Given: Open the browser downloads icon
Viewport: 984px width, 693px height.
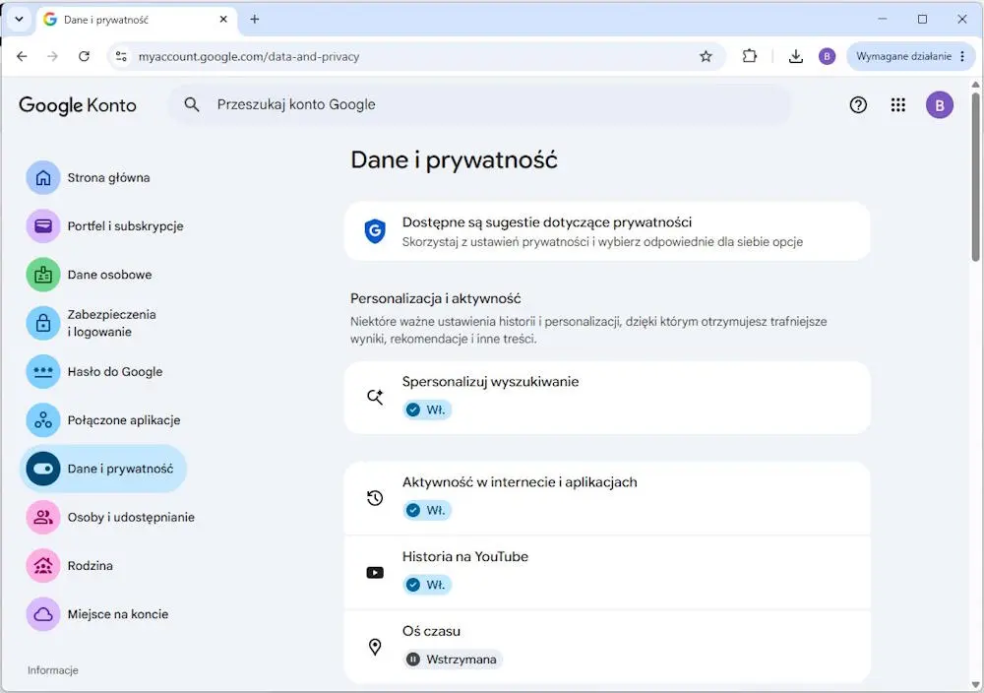Looking at the screenshot, I should tap(796, 56).
